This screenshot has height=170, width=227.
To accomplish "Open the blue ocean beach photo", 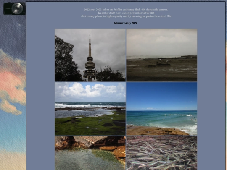I will click(x=162, y=109).
